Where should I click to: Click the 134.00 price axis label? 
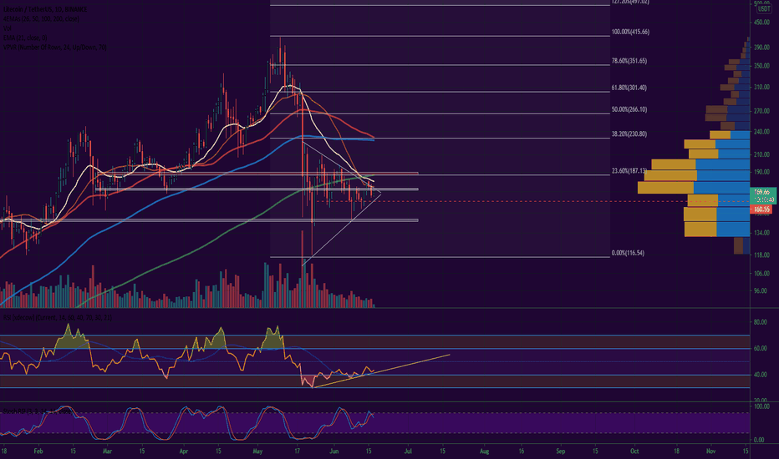point(761,233)
